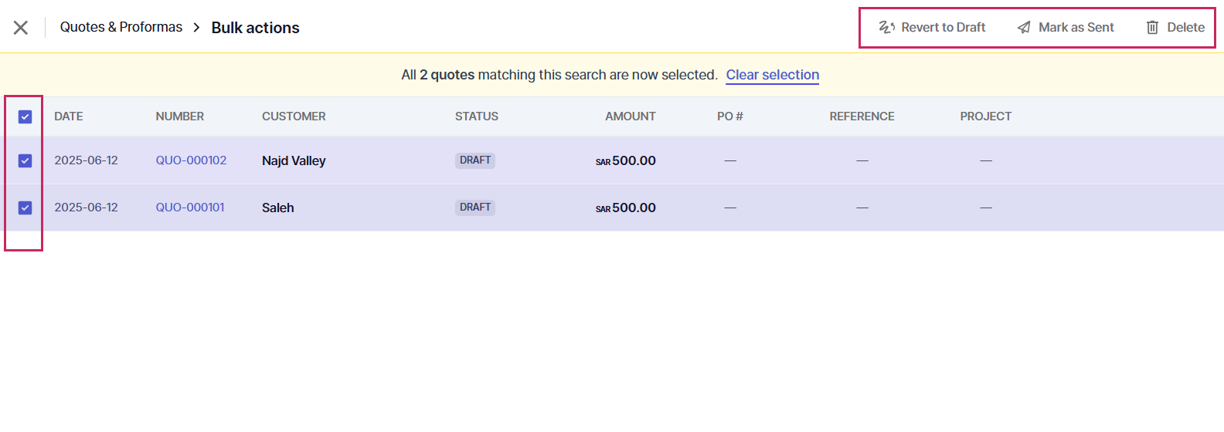Viewport: 1224px width, 432px height.
Task: Uncheck the QUO-000101 row checkbox
Action: [25, 208]
